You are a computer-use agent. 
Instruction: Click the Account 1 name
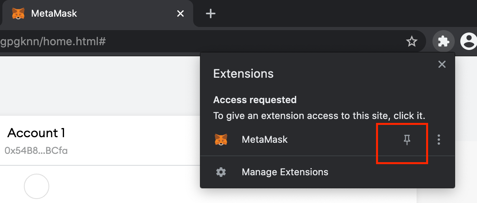pos(36,133)
